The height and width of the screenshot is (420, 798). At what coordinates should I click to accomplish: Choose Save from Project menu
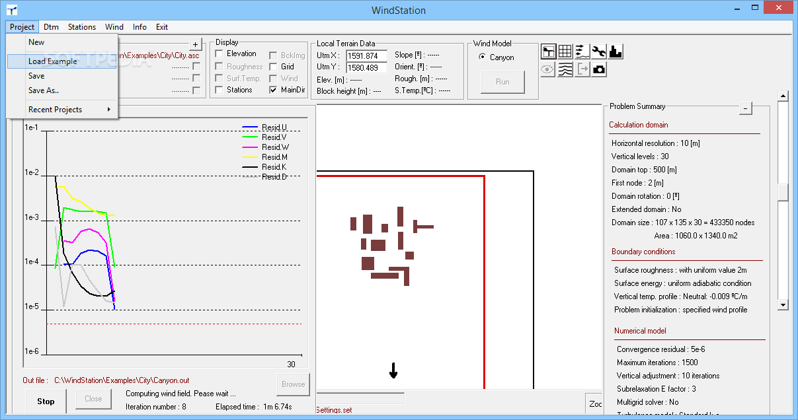[x=62, y=76]
